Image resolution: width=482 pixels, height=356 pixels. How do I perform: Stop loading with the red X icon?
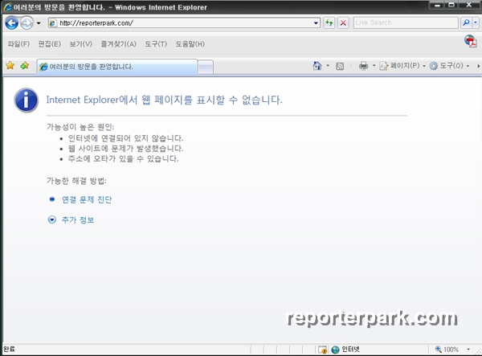click(x=343, y=23)
